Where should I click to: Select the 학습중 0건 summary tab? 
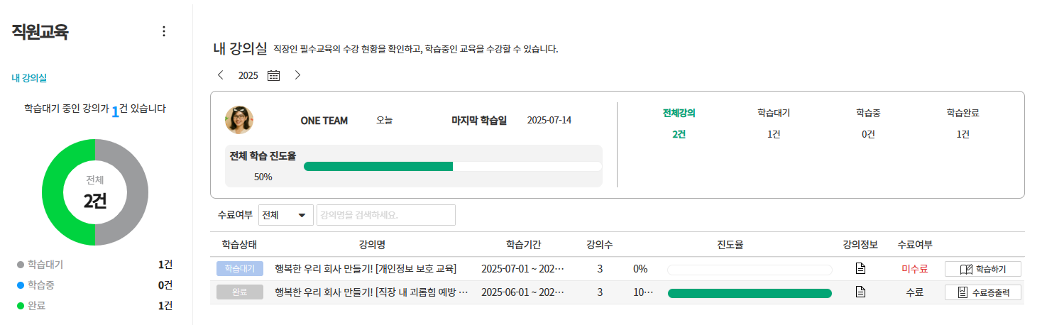point(868,123)
